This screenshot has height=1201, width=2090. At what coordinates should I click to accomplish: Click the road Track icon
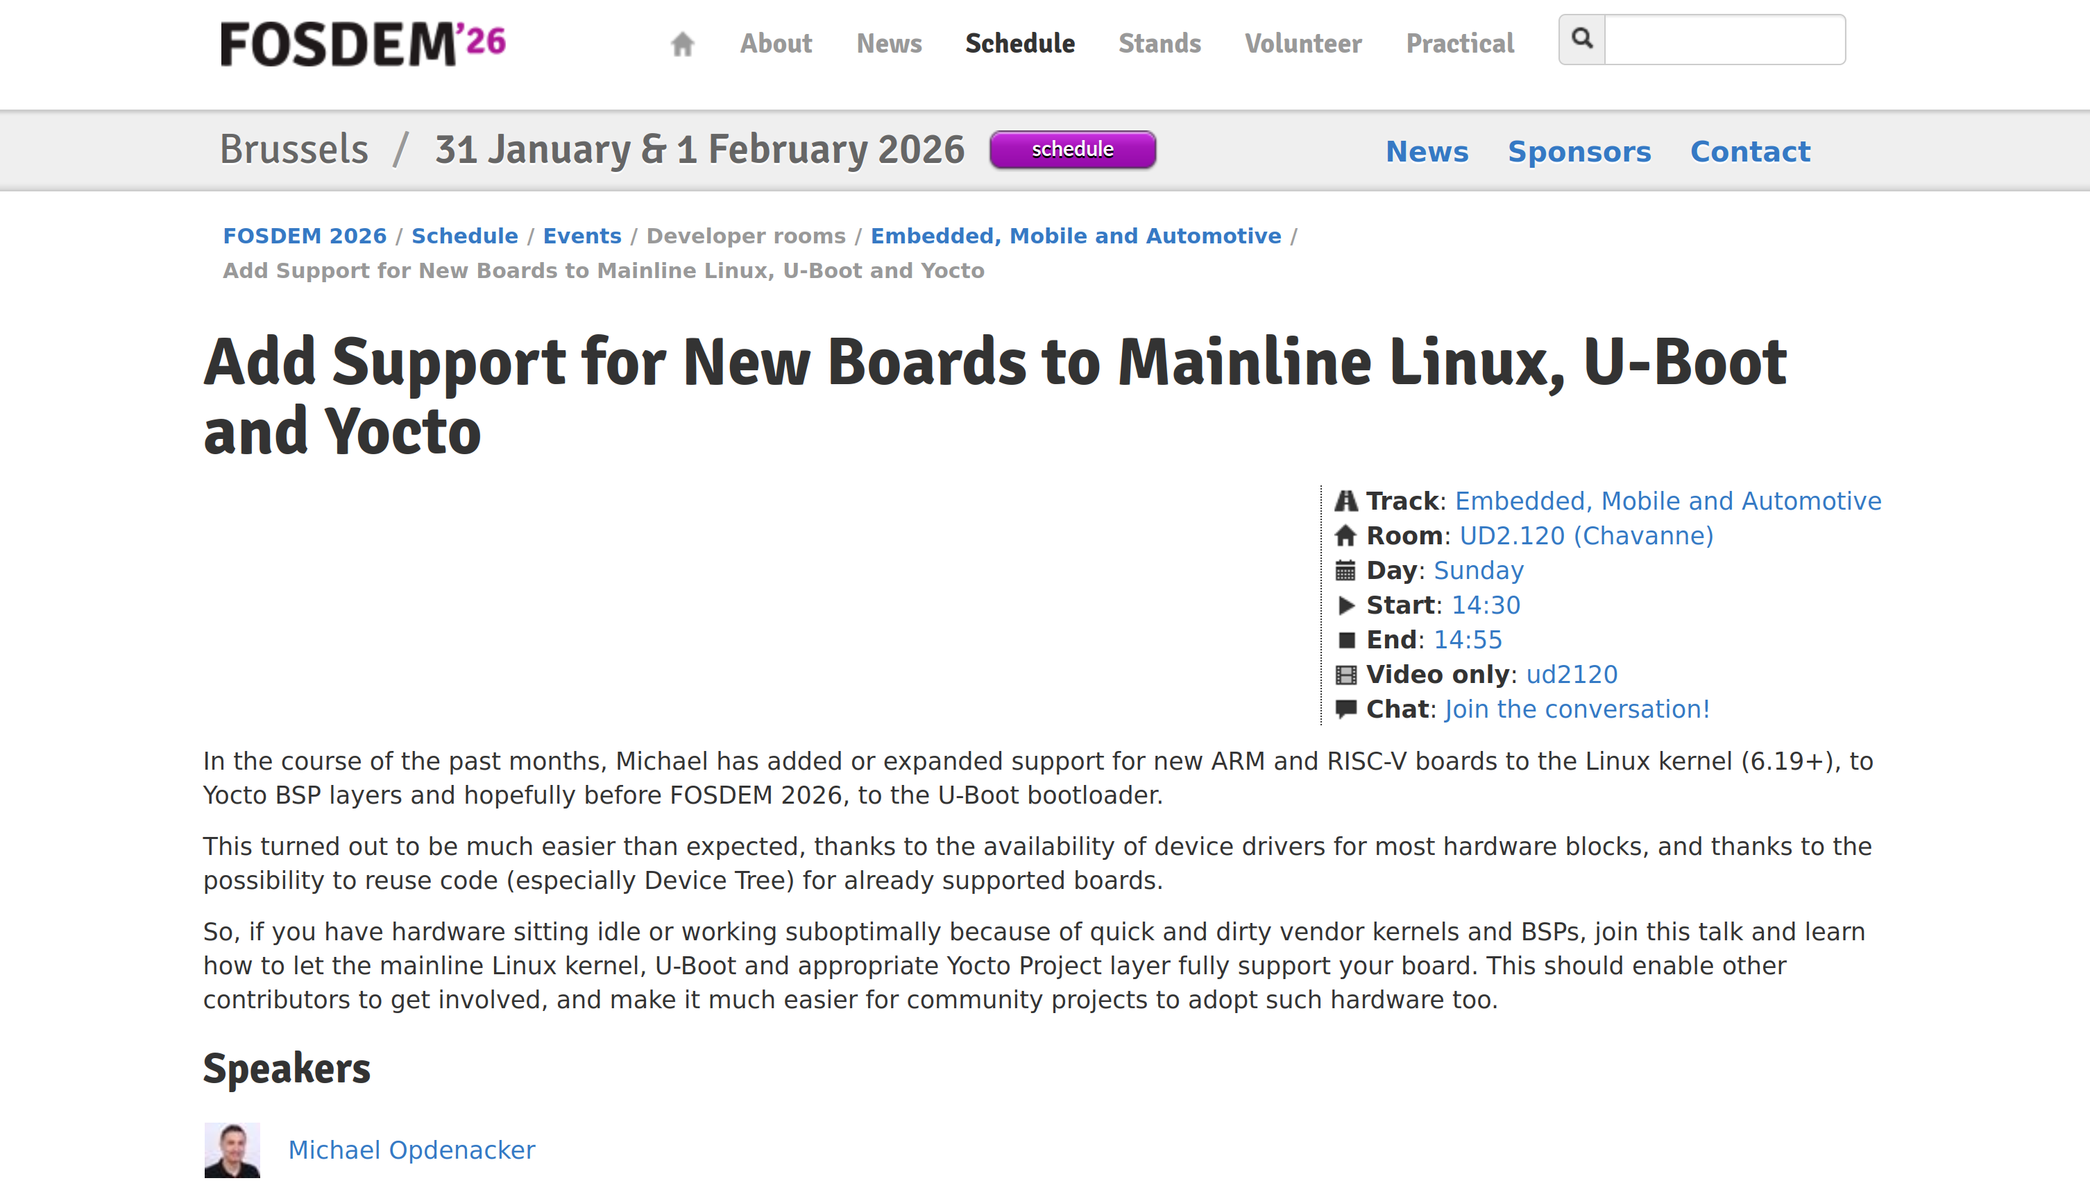[1345, 501]
